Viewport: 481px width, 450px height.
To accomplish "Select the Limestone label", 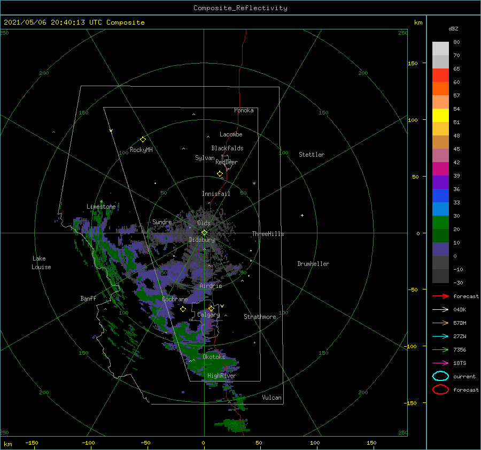I will coord(101,207).
